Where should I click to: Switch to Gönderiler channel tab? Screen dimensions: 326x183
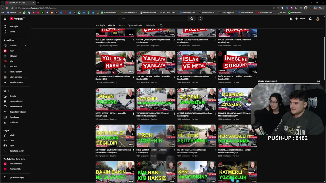[x=151, y=25]
